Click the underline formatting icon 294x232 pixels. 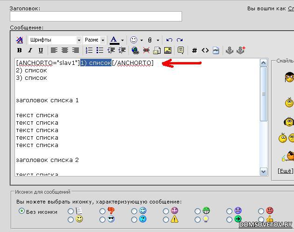coord(41,50)
